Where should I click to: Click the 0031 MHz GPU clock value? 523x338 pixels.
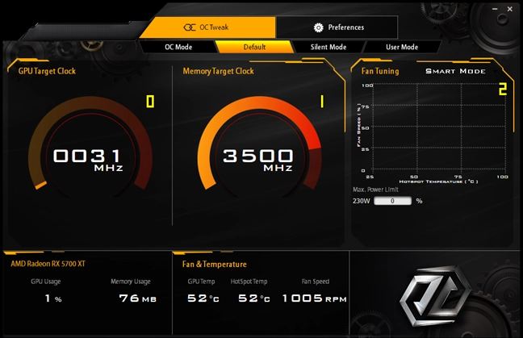(89, 160)
